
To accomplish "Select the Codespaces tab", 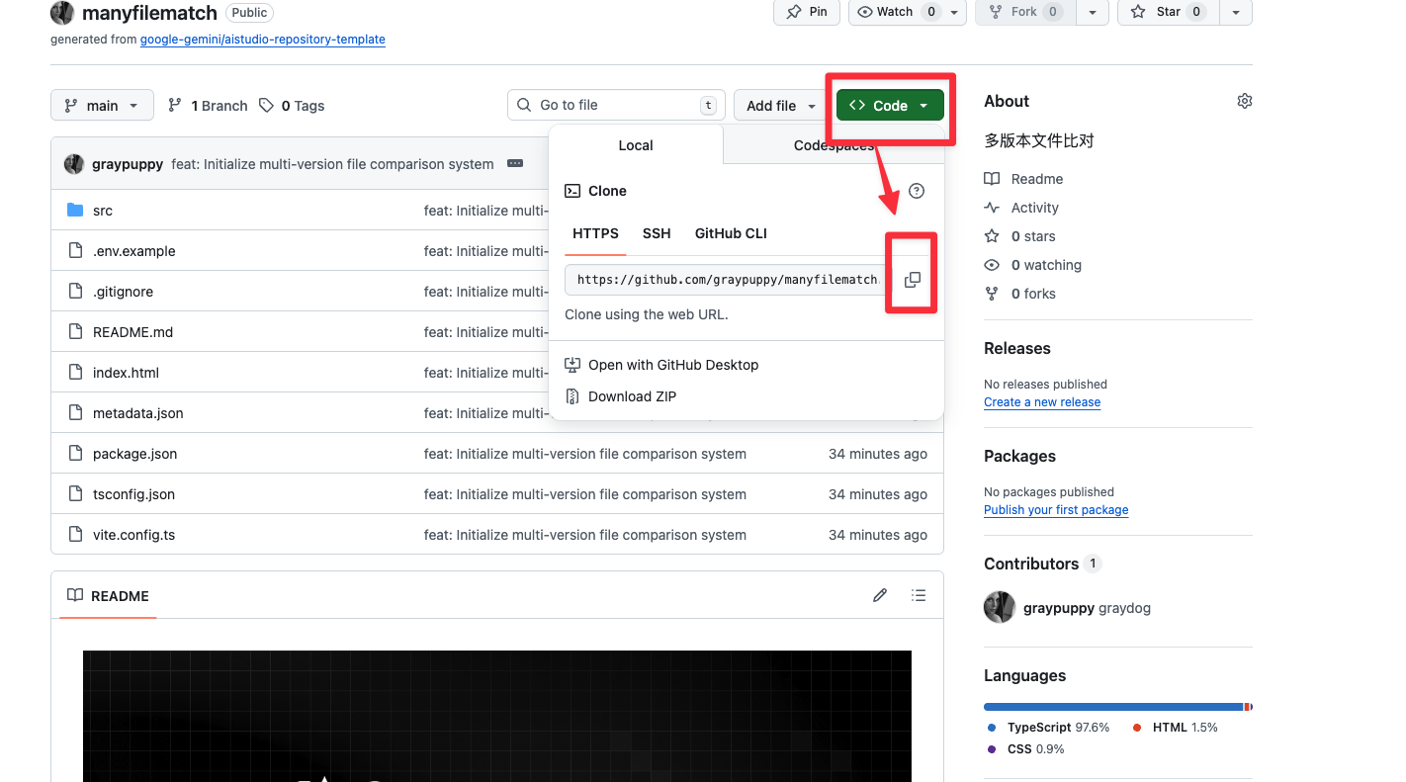I will click(833, 145).
